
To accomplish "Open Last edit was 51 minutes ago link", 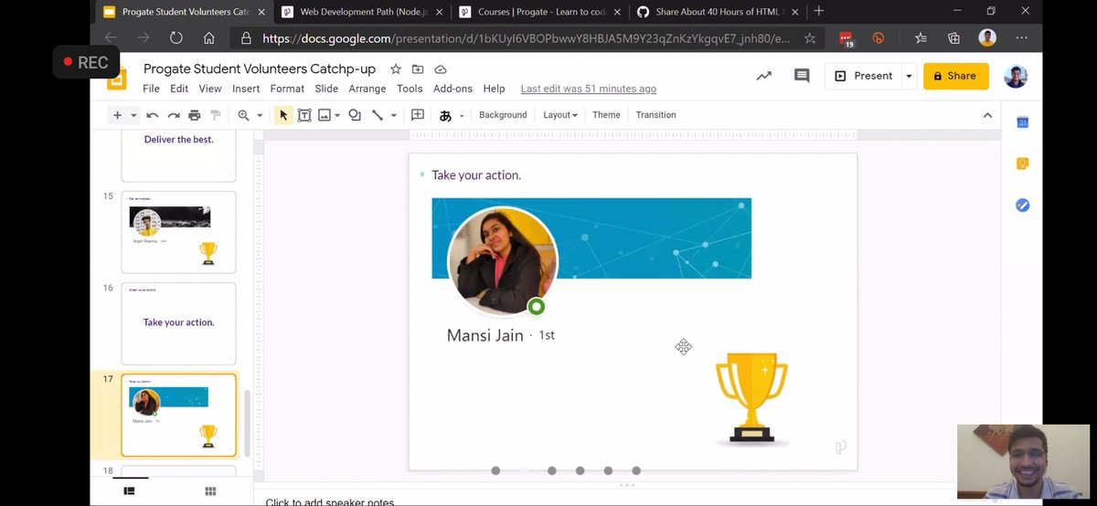I will click(x=588, y=89).
